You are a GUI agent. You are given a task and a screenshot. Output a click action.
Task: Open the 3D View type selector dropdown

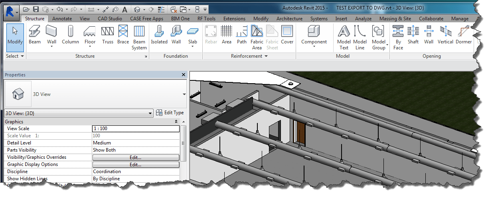click(x=184, y=94)
